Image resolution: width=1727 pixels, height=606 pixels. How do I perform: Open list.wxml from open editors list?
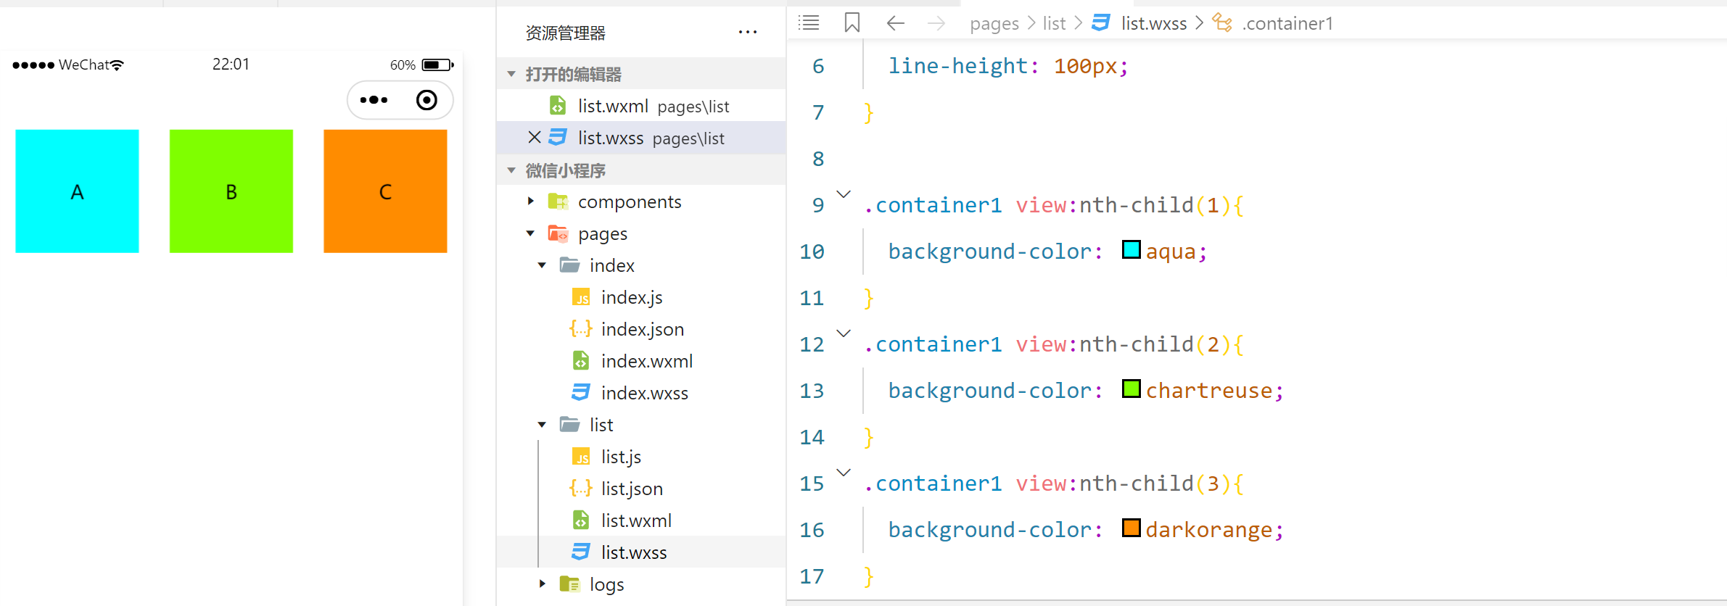(x=613, y=107)
